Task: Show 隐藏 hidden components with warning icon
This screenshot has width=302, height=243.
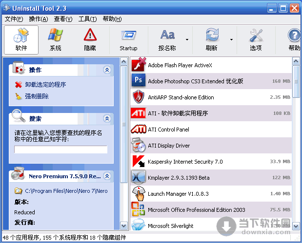Action: tap(90, 40)
